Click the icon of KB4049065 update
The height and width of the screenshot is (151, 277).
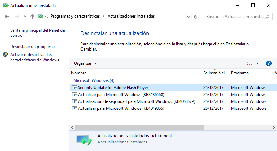74,108
